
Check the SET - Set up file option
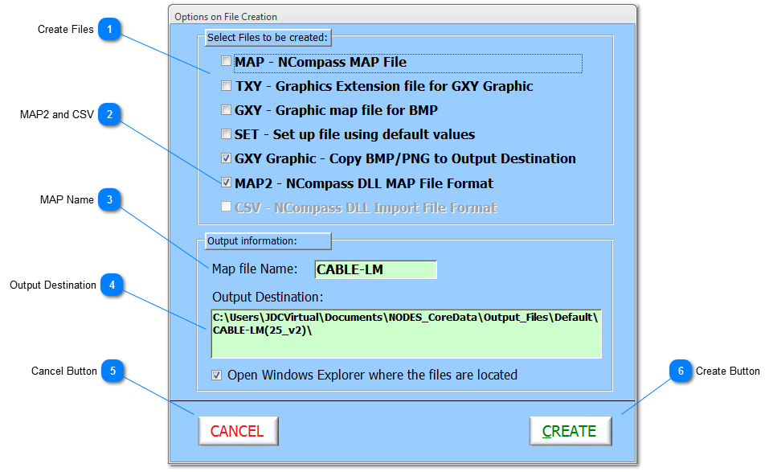coord(227,133)
